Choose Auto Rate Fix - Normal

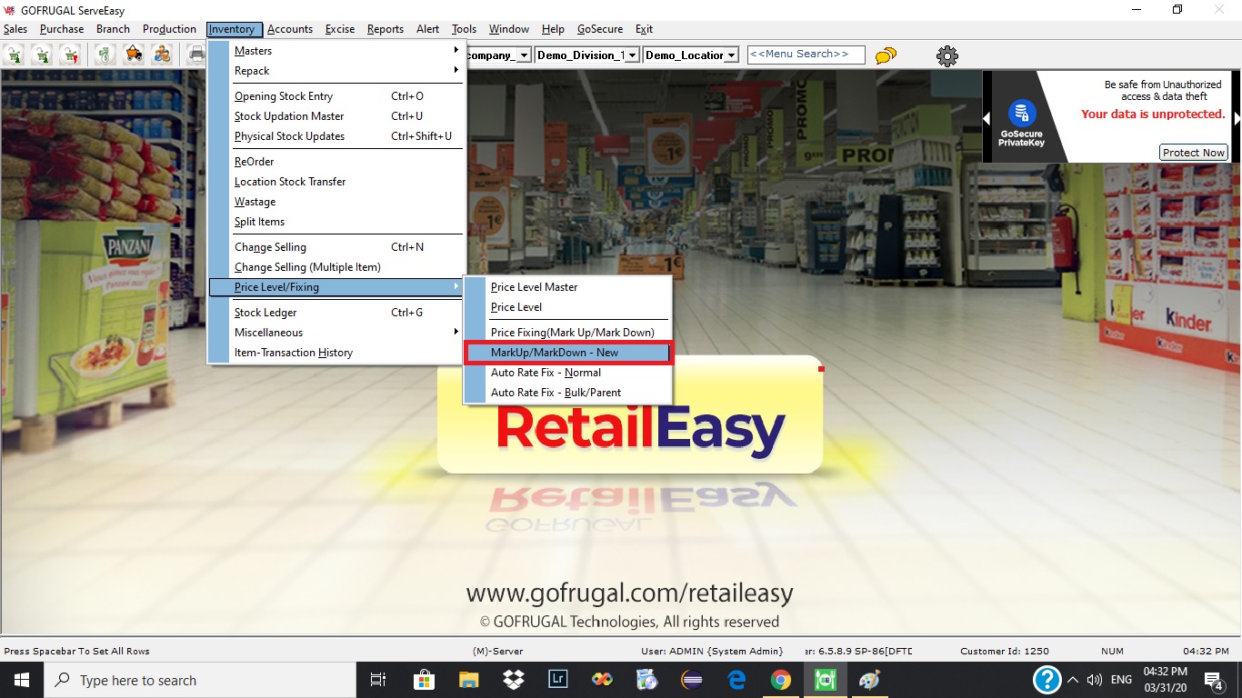click(x=568, y=373)
